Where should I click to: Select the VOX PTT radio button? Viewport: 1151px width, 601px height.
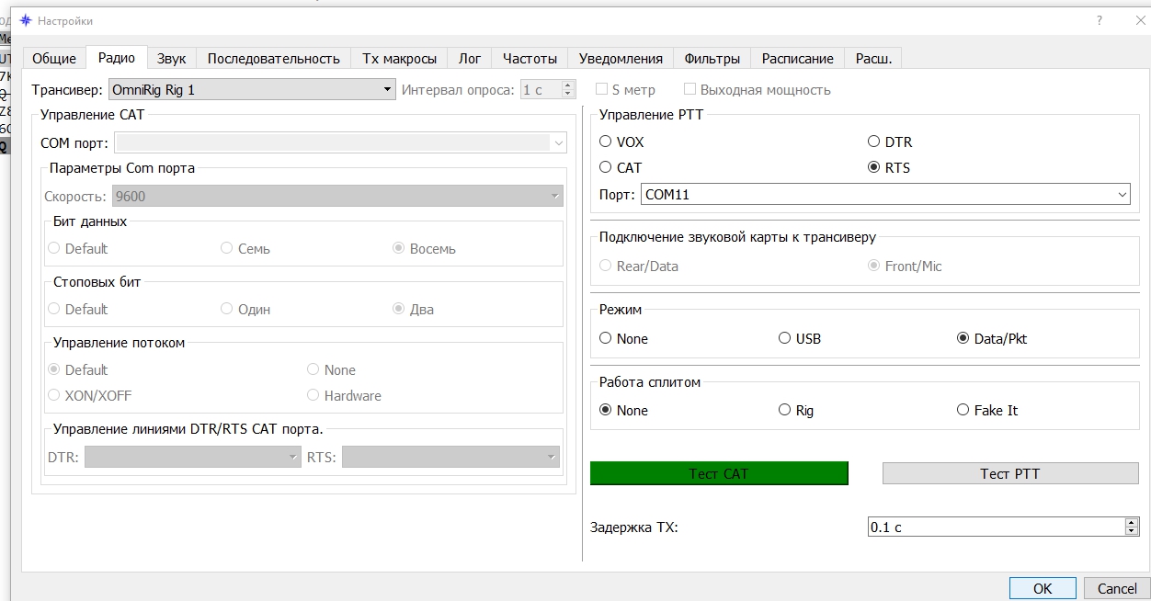(605, 142)
